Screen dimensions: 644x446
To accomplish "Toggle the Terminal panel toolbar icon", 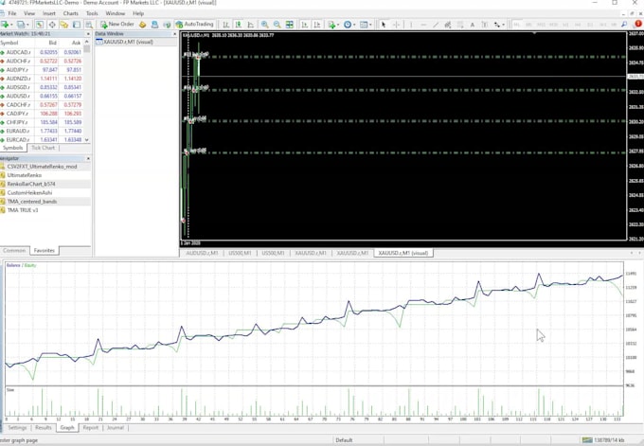I will tap(77, 25).
